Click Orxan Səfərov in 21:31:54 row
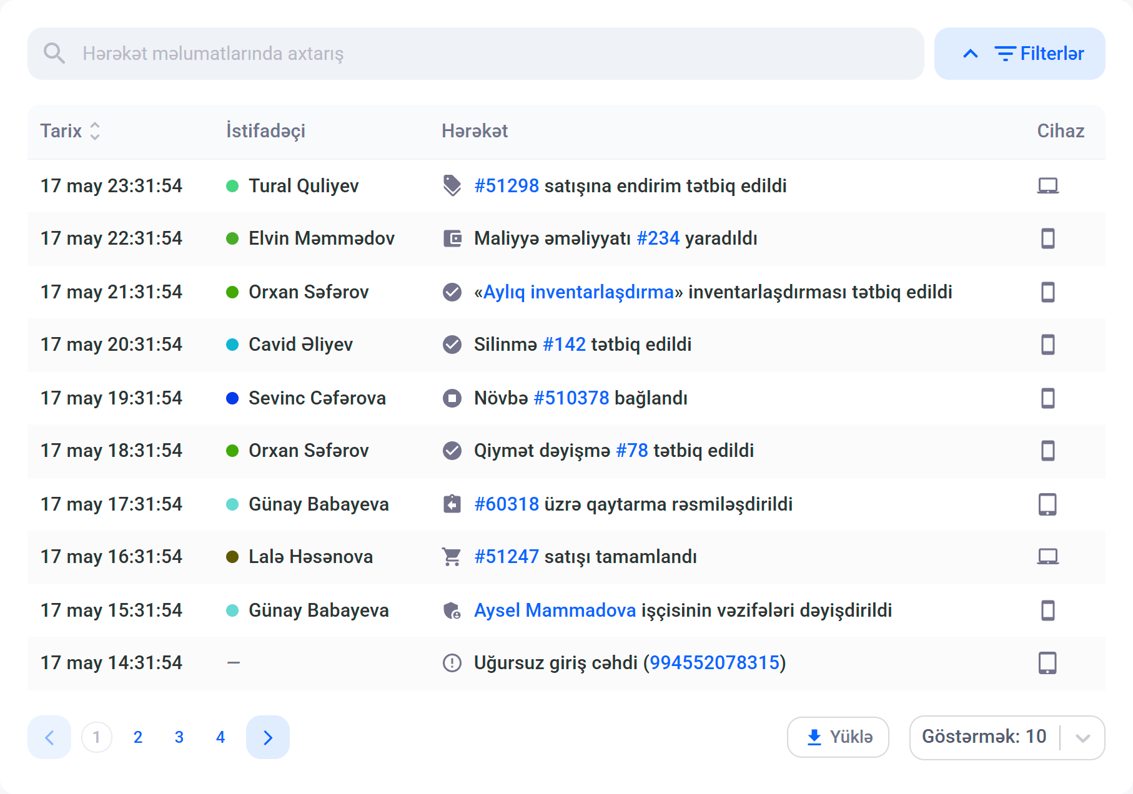The height and width of the screenshot is (794, 1133). (x=309, y=292)
